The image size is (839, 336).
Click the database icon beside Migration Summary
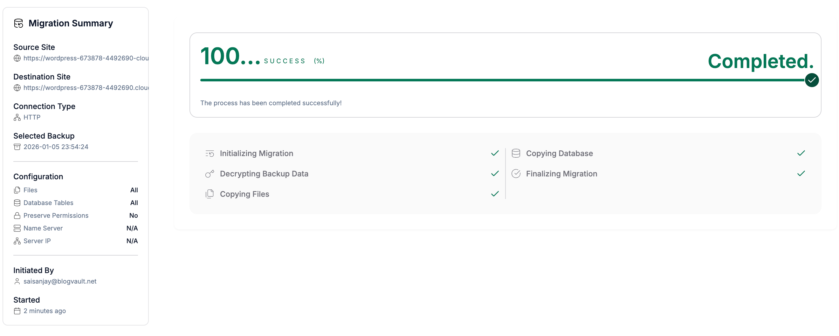pyautogui.click(x=18, y=23)
